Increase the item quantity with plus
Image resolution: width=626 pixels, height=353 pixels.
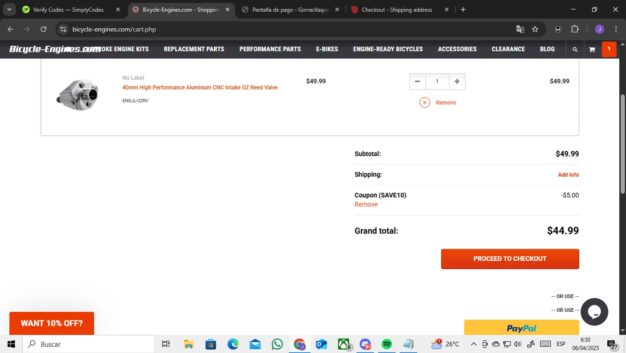click(457, 81)
